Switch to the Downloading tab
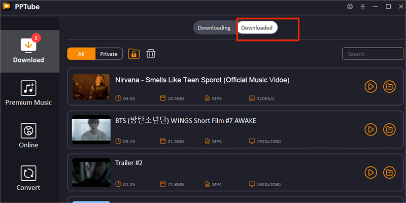406x203 pixels. point(214,28)
